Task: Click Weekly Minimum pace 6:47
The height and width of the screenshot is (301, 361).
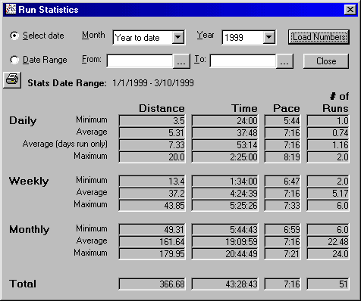Action: pos(283,181)
